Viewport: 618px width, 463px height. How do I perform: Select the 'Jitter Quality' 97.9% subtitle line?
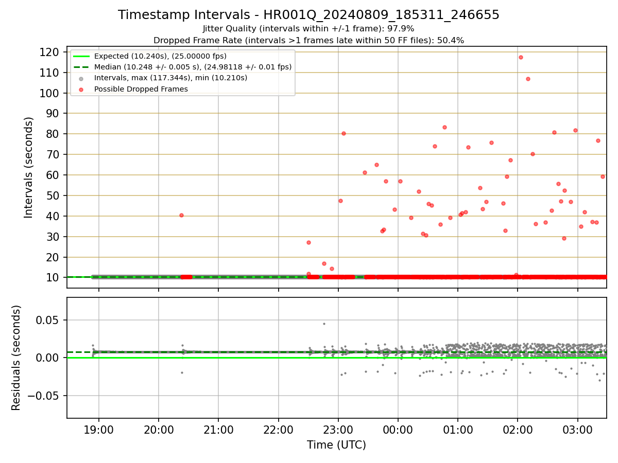tap(308, 29)
